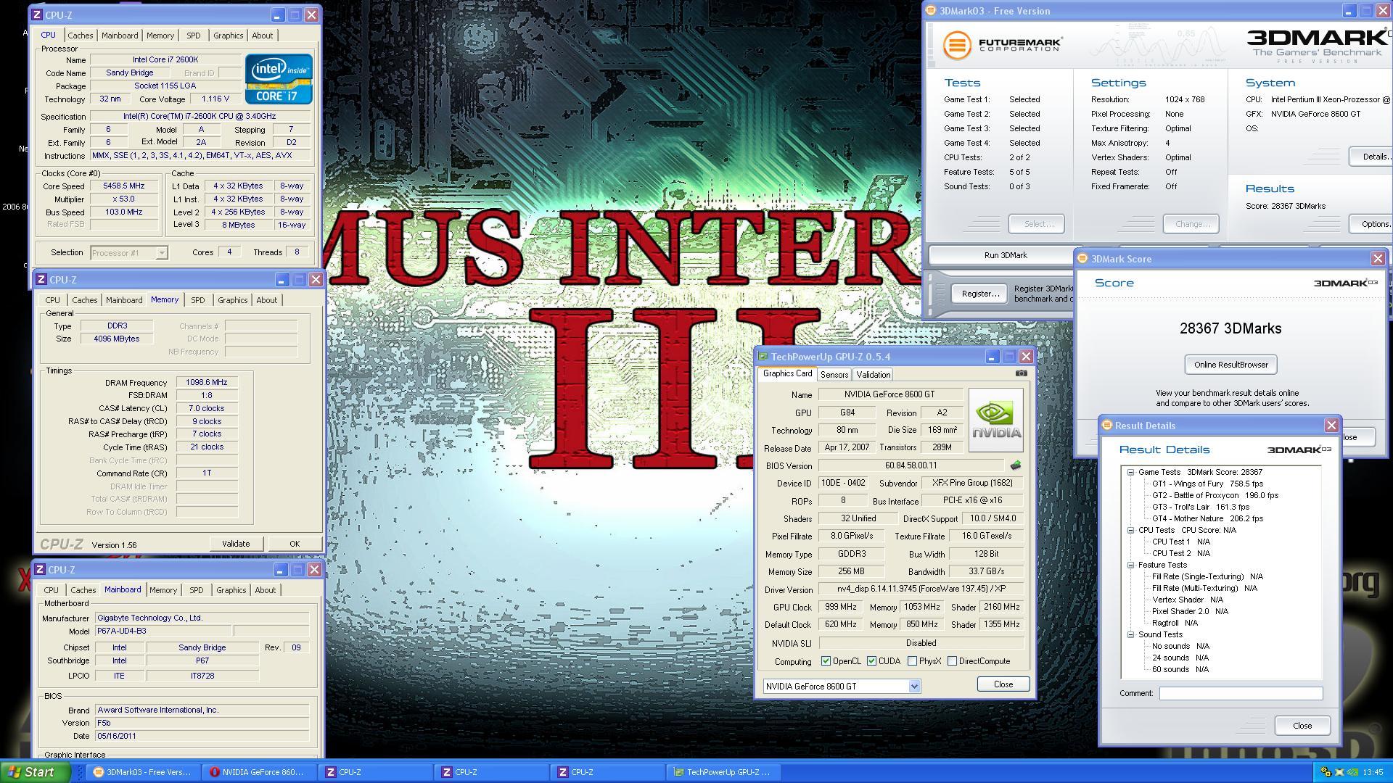This screenshot has width=1393, height=783.
Task: Click the system Details... button in 3DMark03
Action: pos(1371,157)
